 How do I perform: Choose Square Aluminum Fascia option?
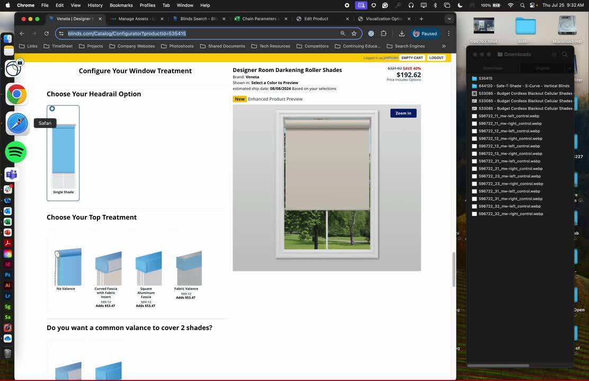[147, 278]
